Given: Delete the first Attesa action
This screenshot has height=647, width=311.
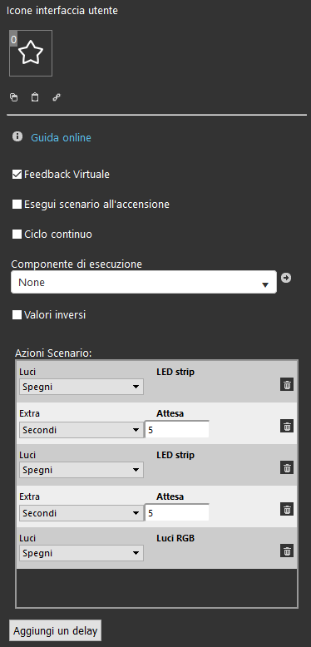Looking at the screenshot, I should [x=287, y=427].
